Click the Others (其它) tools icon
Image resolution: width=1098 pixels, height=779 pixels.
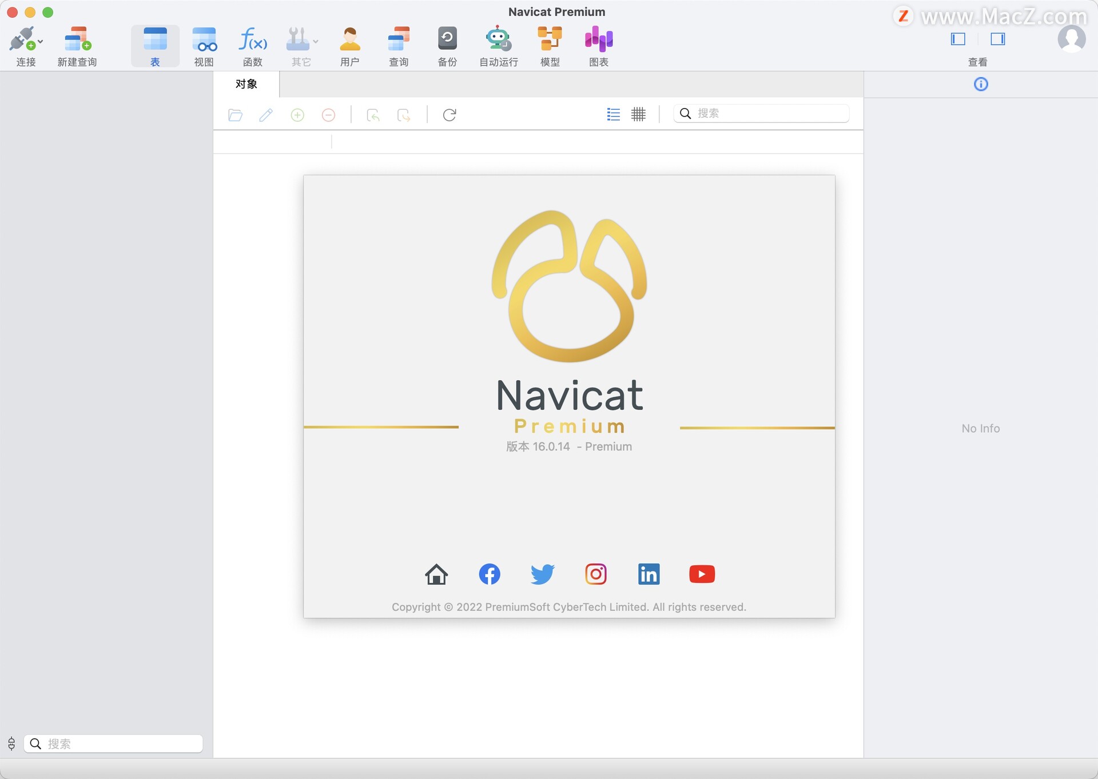point(297,39)
